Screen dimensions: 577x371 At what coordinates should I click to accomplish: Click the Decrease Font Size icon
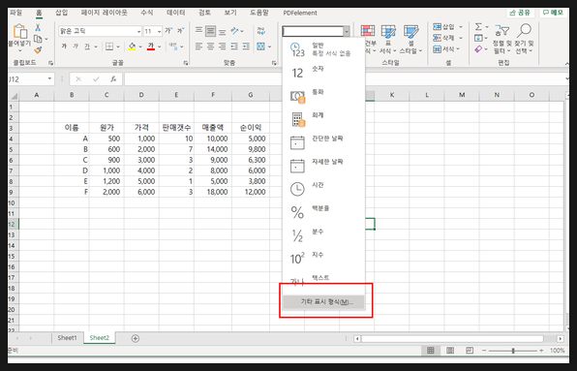181,31
